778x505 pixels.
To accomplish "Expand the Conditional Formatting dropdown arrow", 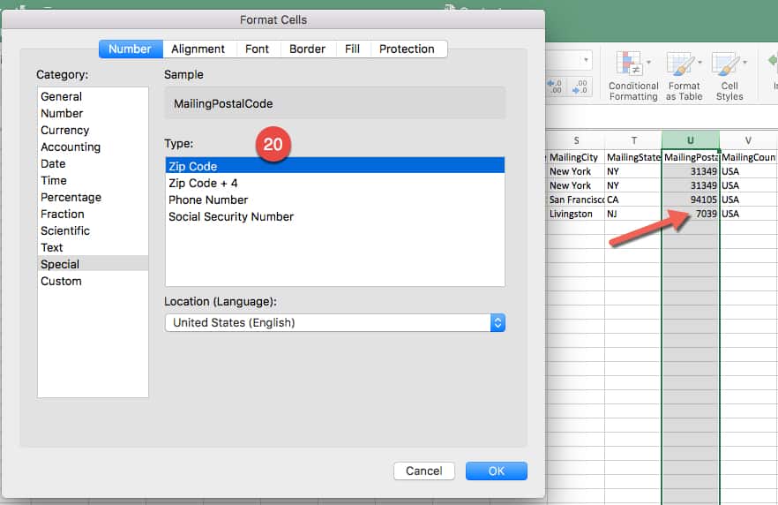I will click(x=649, y=63).
